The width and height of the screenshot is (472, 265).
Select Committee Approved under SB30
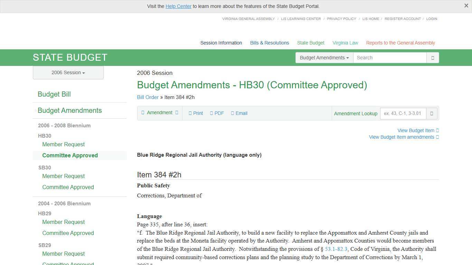click(68, 187)
